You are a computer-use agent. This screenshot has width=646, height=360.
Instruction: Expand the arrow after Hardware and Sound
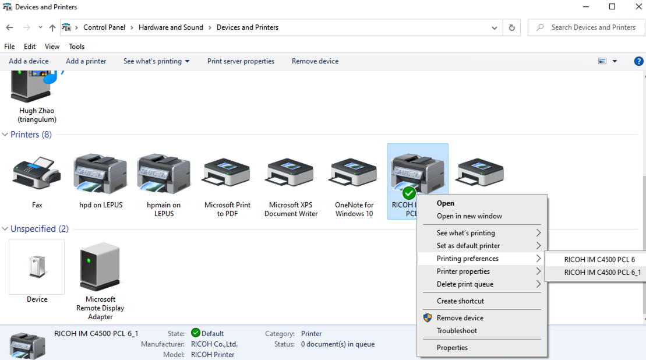click(x=210, y=27)
